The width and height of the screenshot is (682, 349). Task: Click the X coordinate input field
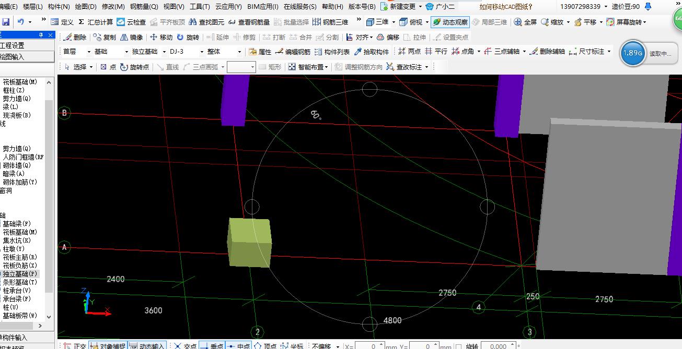[369, 346]
